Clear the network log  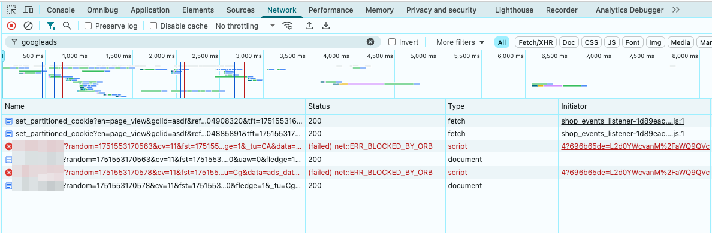click(28, 26)
